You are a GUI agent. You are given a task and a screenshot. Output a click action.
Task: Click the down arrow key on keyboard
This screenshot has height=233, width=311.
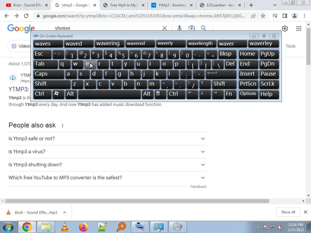point(205,94)
